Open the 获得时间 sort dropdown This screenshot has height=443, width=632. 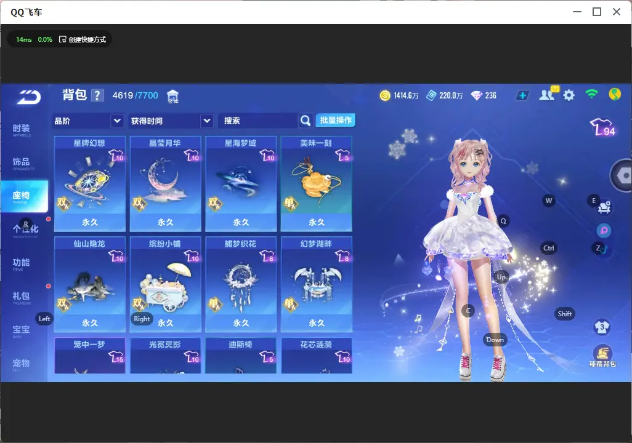pos(171,121)
